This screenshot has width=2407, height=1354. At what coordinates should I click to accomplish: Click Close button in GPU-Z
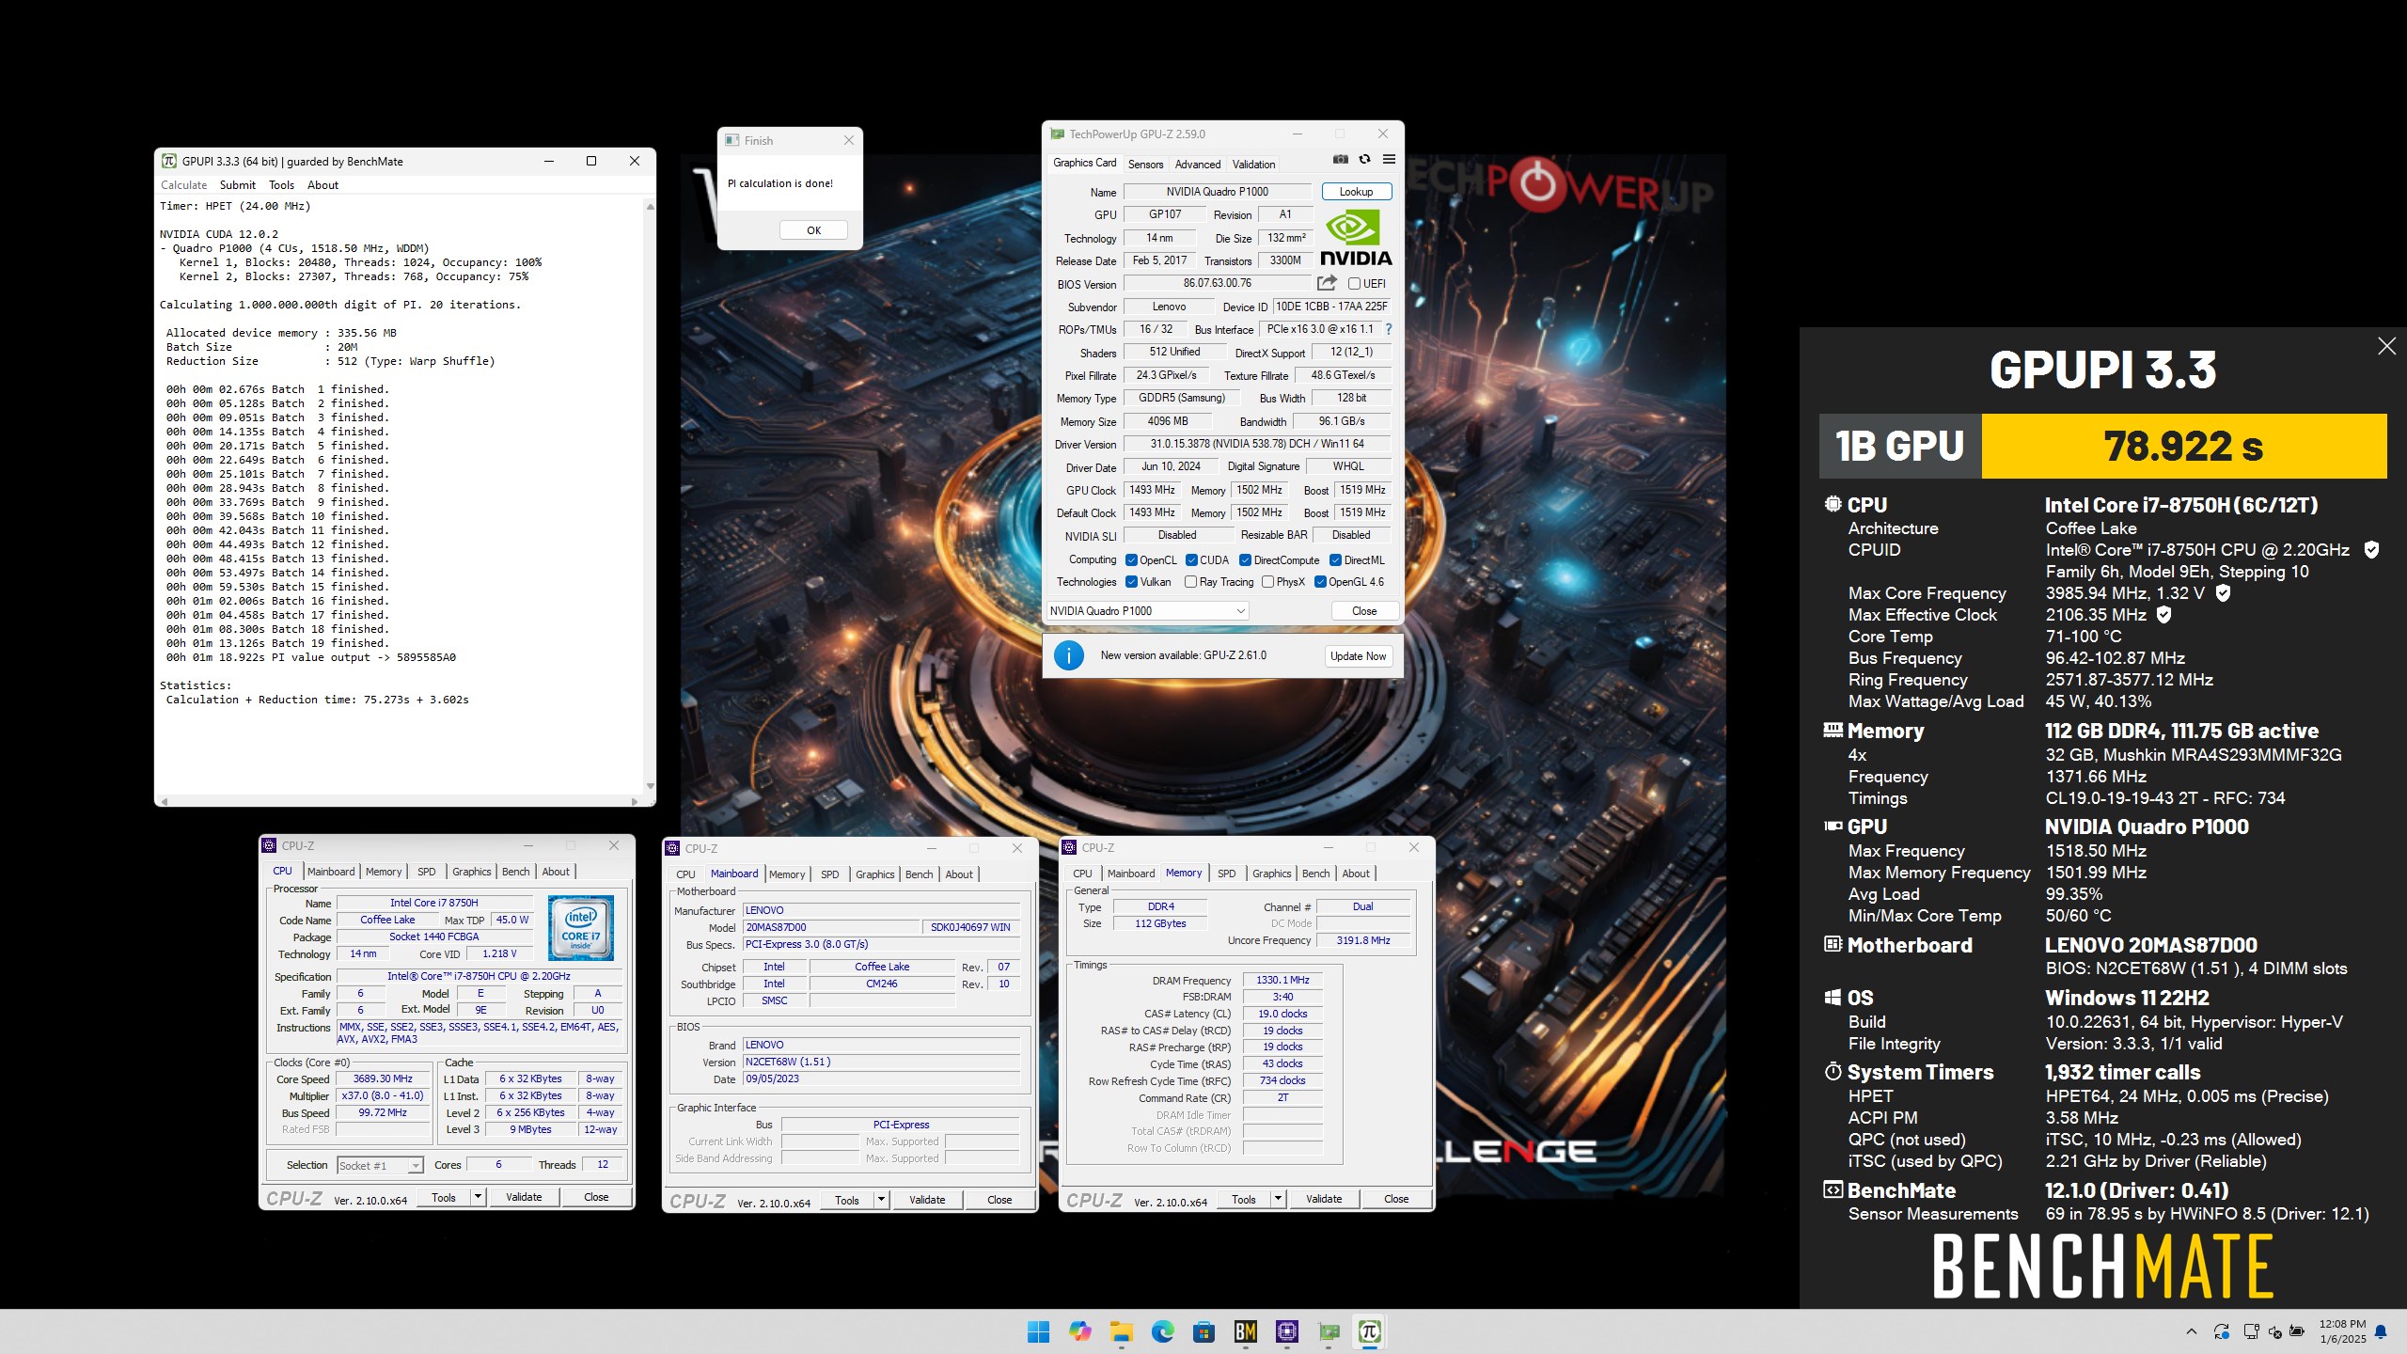(x=1364, y=611)
